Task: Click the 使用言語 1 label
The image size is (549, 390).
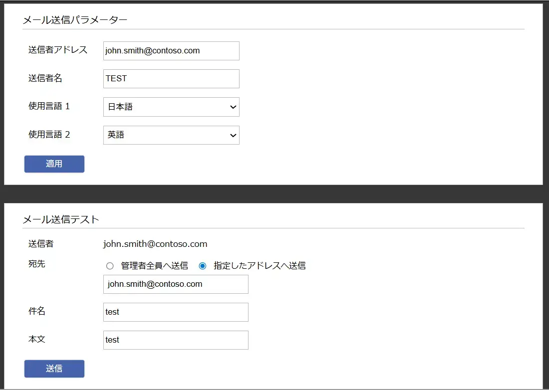Action: coord(49,106)
